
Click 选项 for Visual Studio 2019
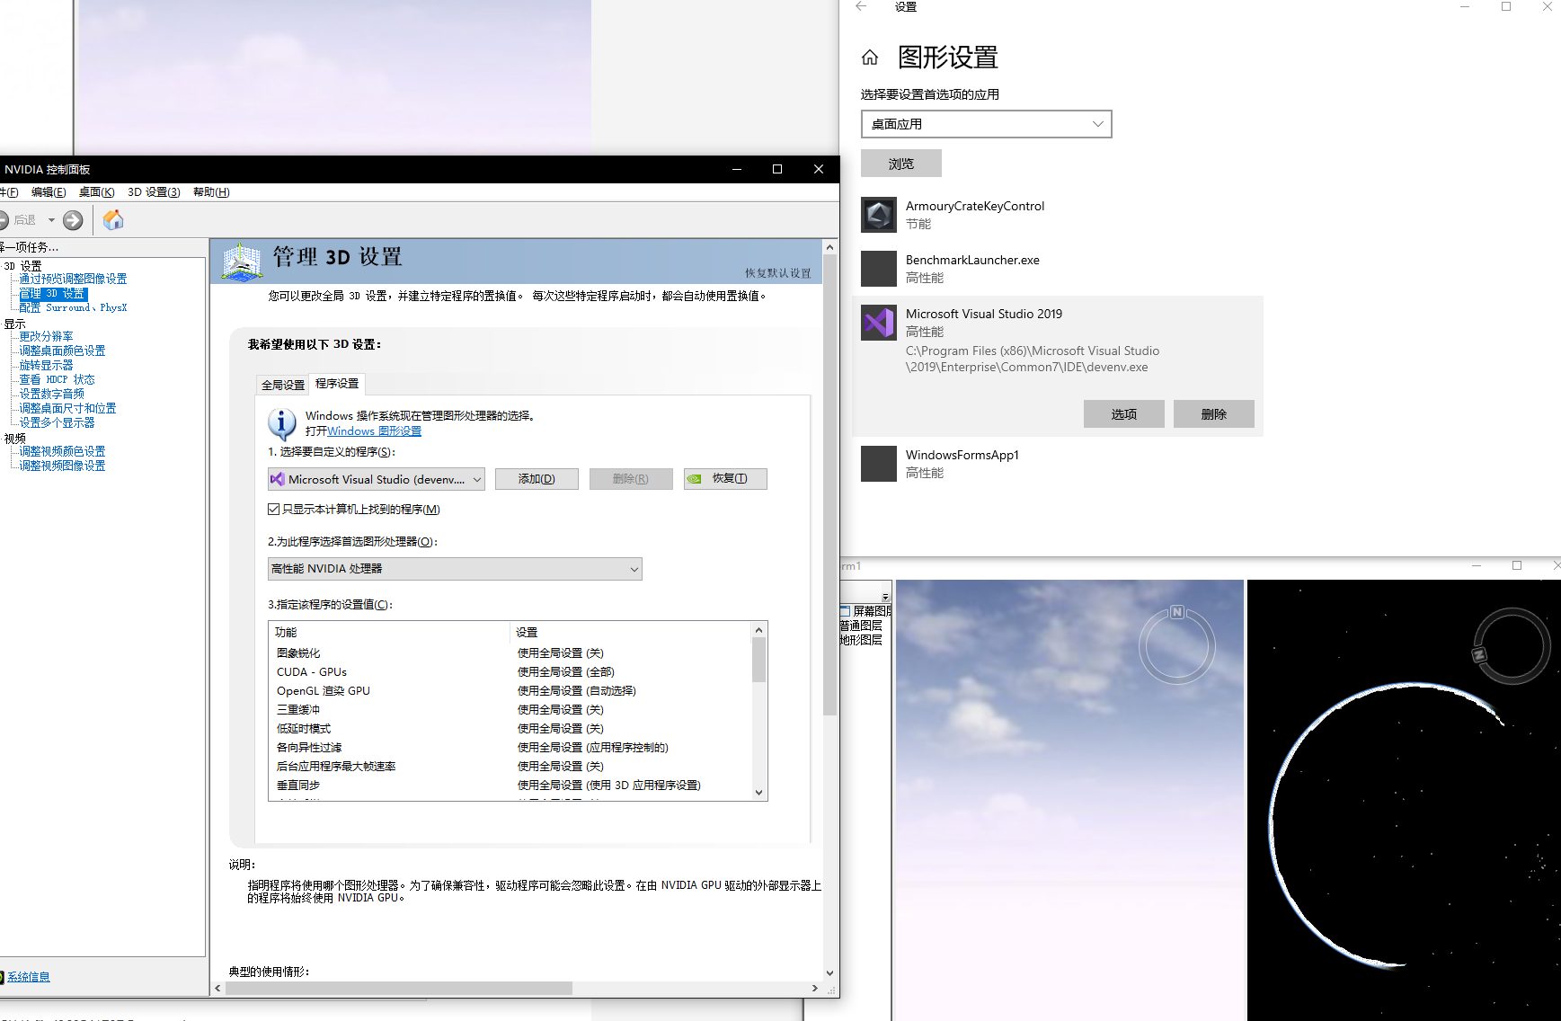[x=1124, y=414]
